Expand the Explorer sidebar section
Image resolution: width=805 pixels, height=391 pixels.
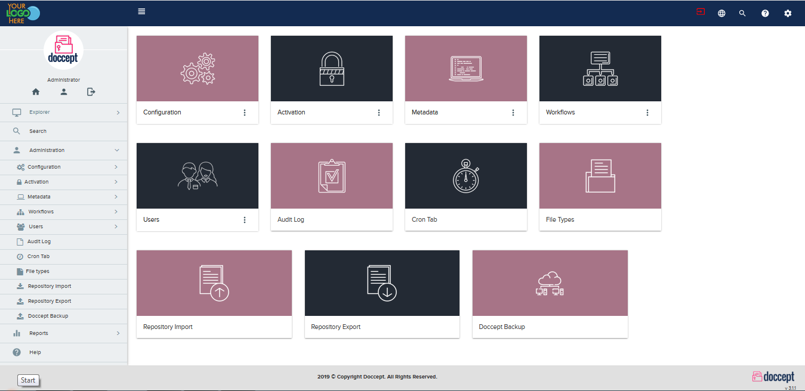[x=64, y=112]
